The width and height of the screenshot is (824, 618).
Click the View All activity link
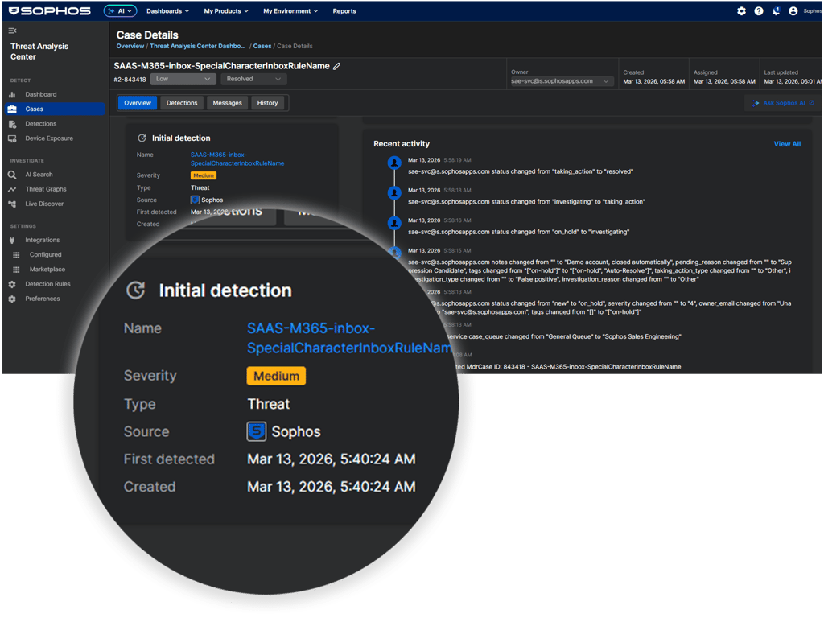click(786, 143)
